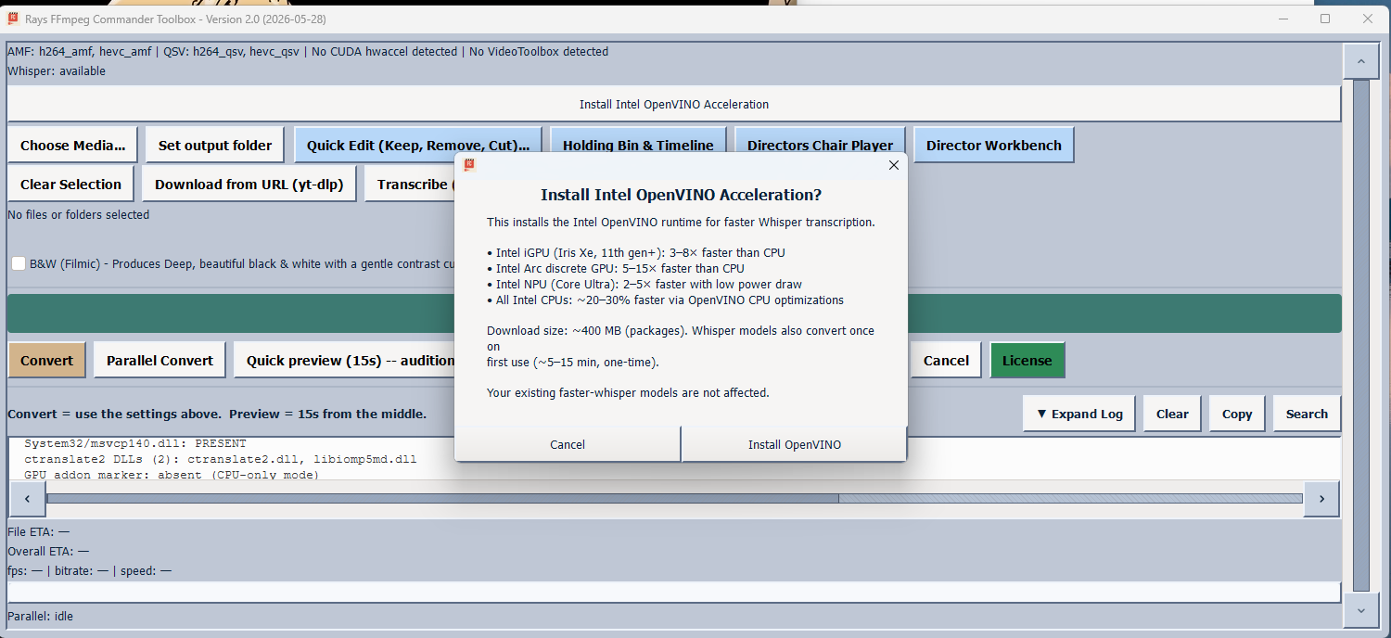This screenshot has height=638, width=1391.
Task: Click the 'All Intel CPUs' dialog bullet
Action: [x=665, y=300]
